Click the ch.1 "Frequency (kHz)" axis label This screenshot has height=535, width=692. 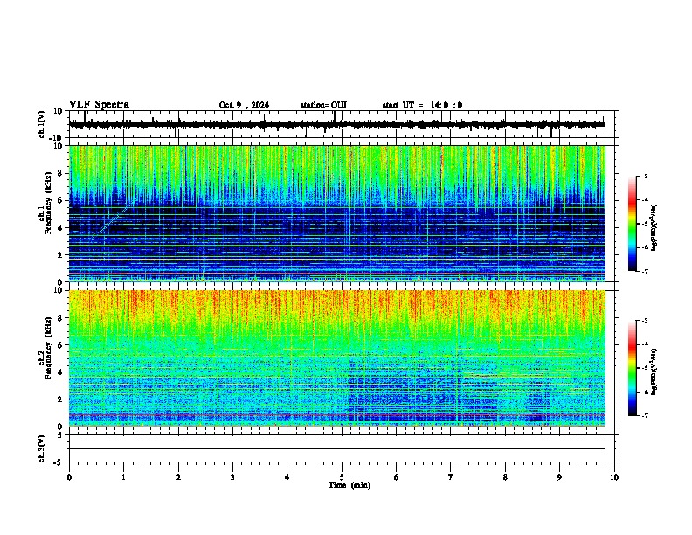[x=48, y=203]
